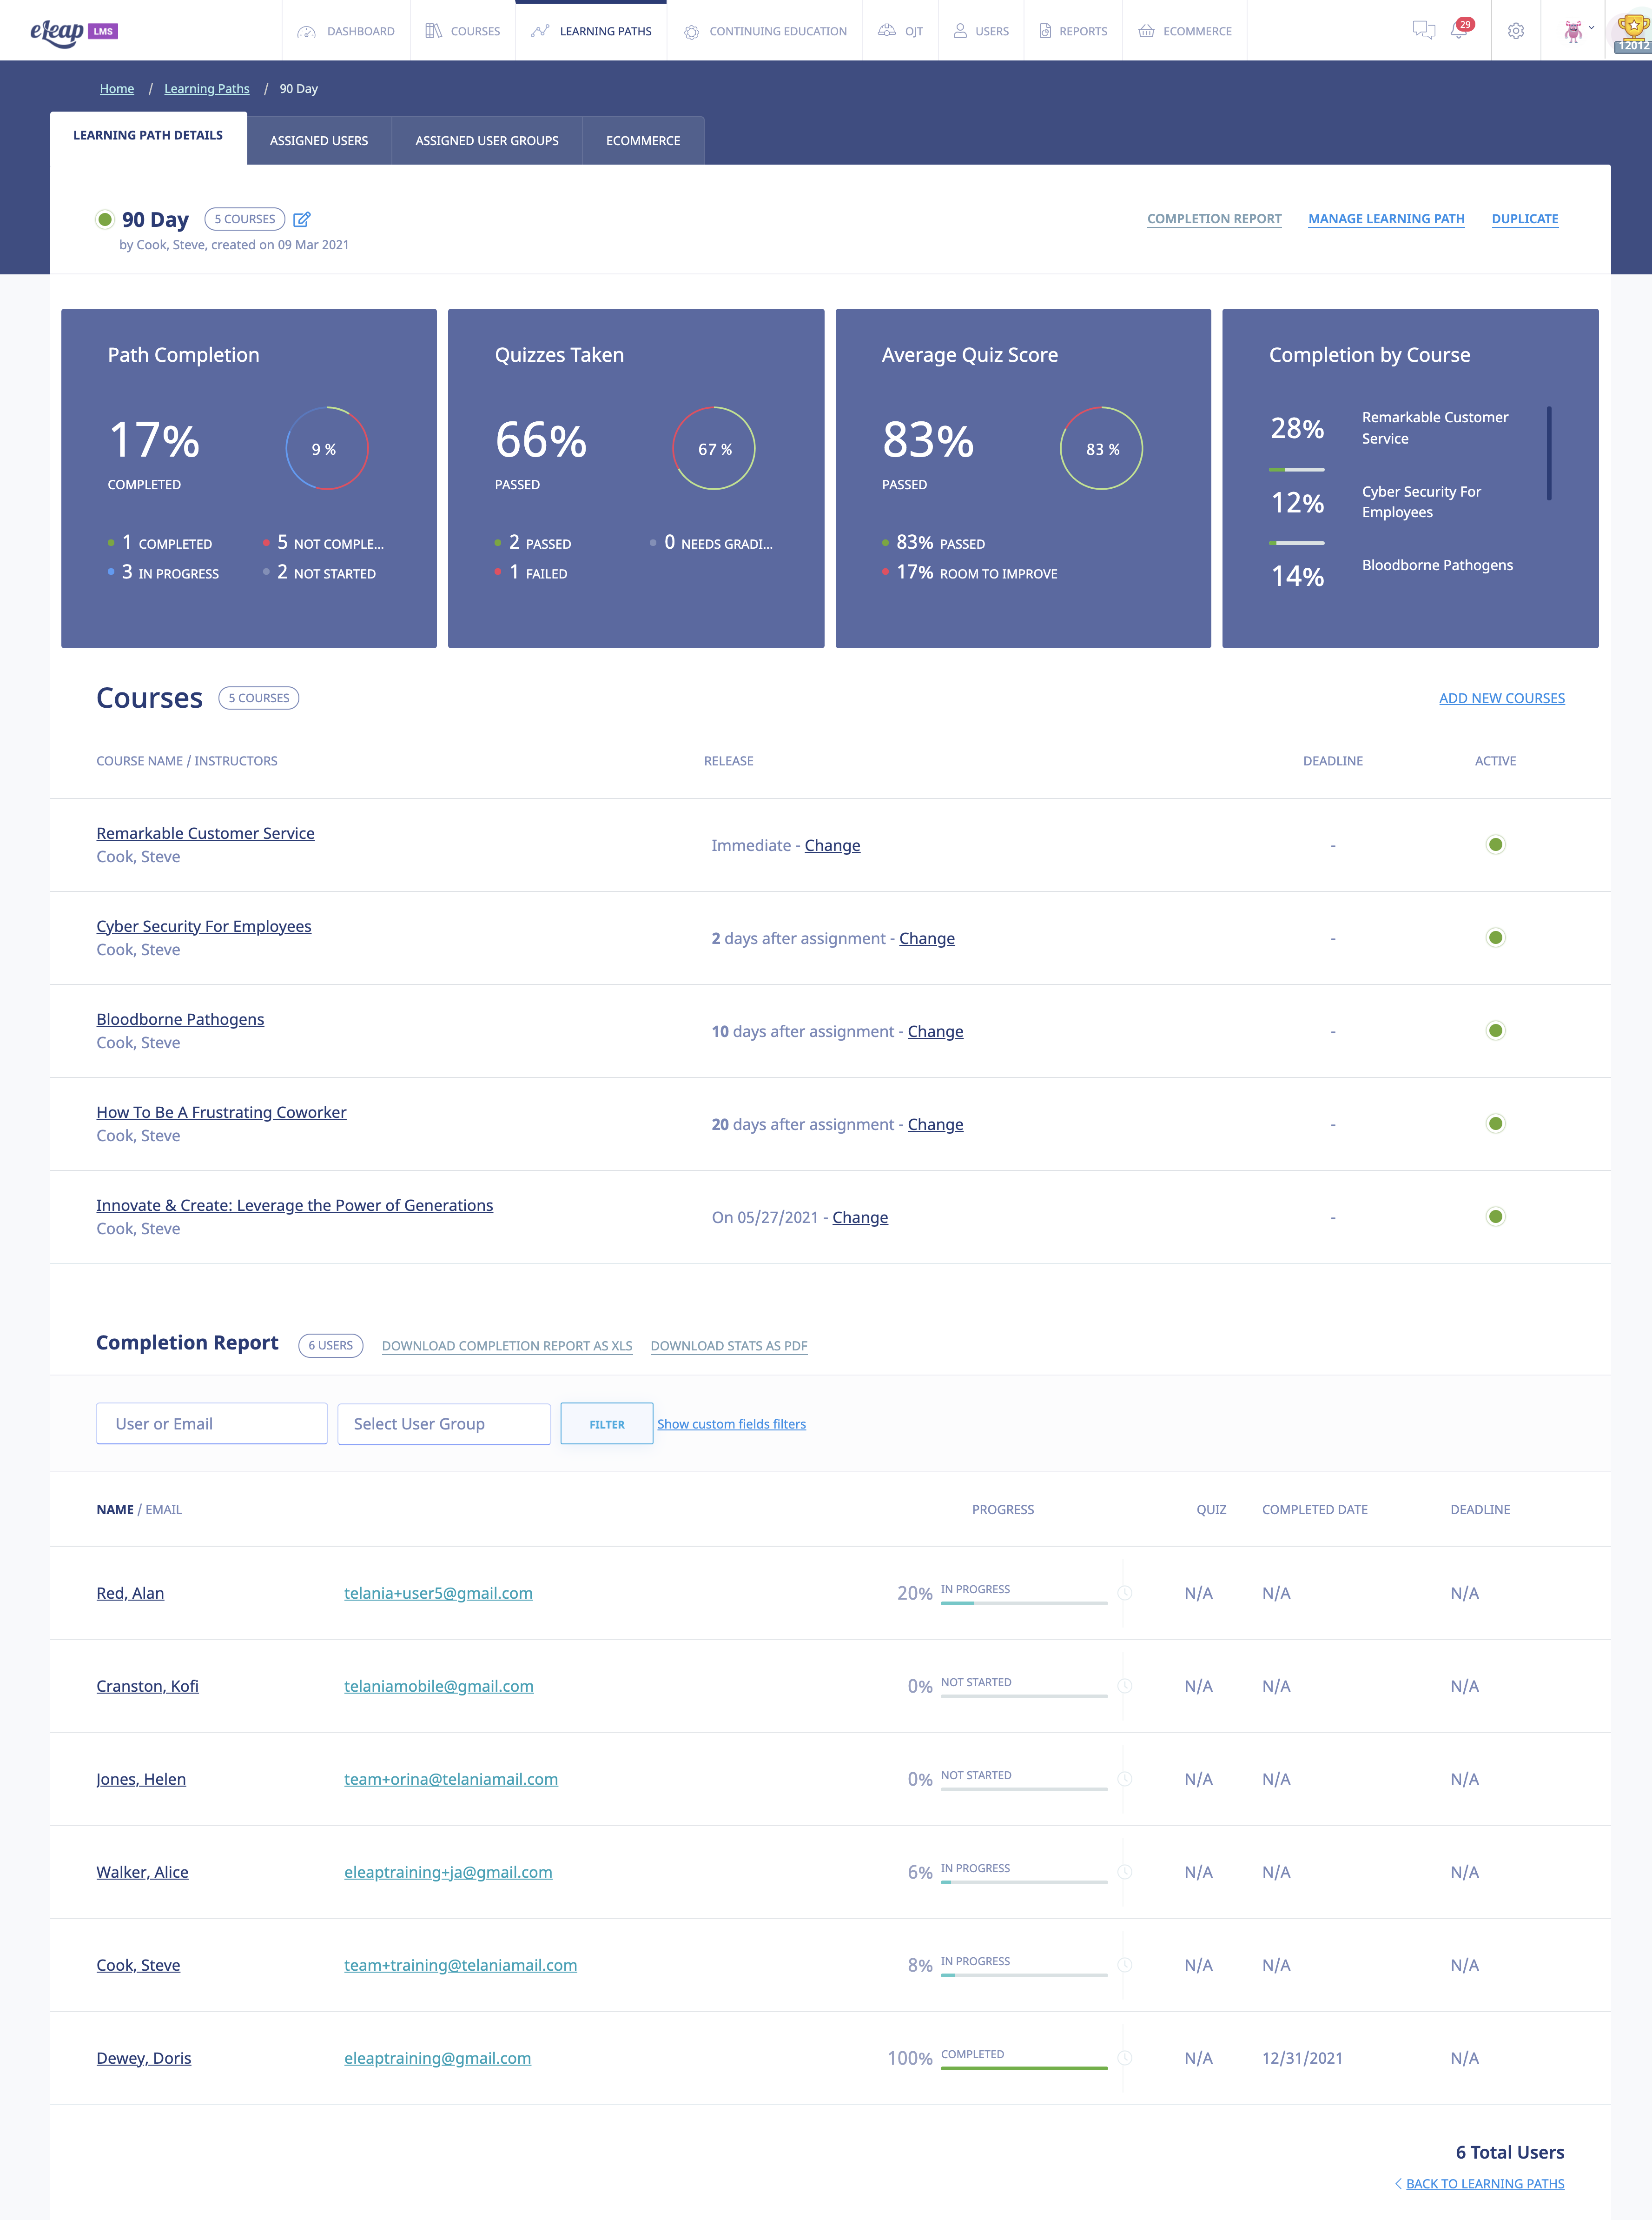Open the Select User Group dropdown
Screen dimensions: 1652x2220
click(444, 1423)
